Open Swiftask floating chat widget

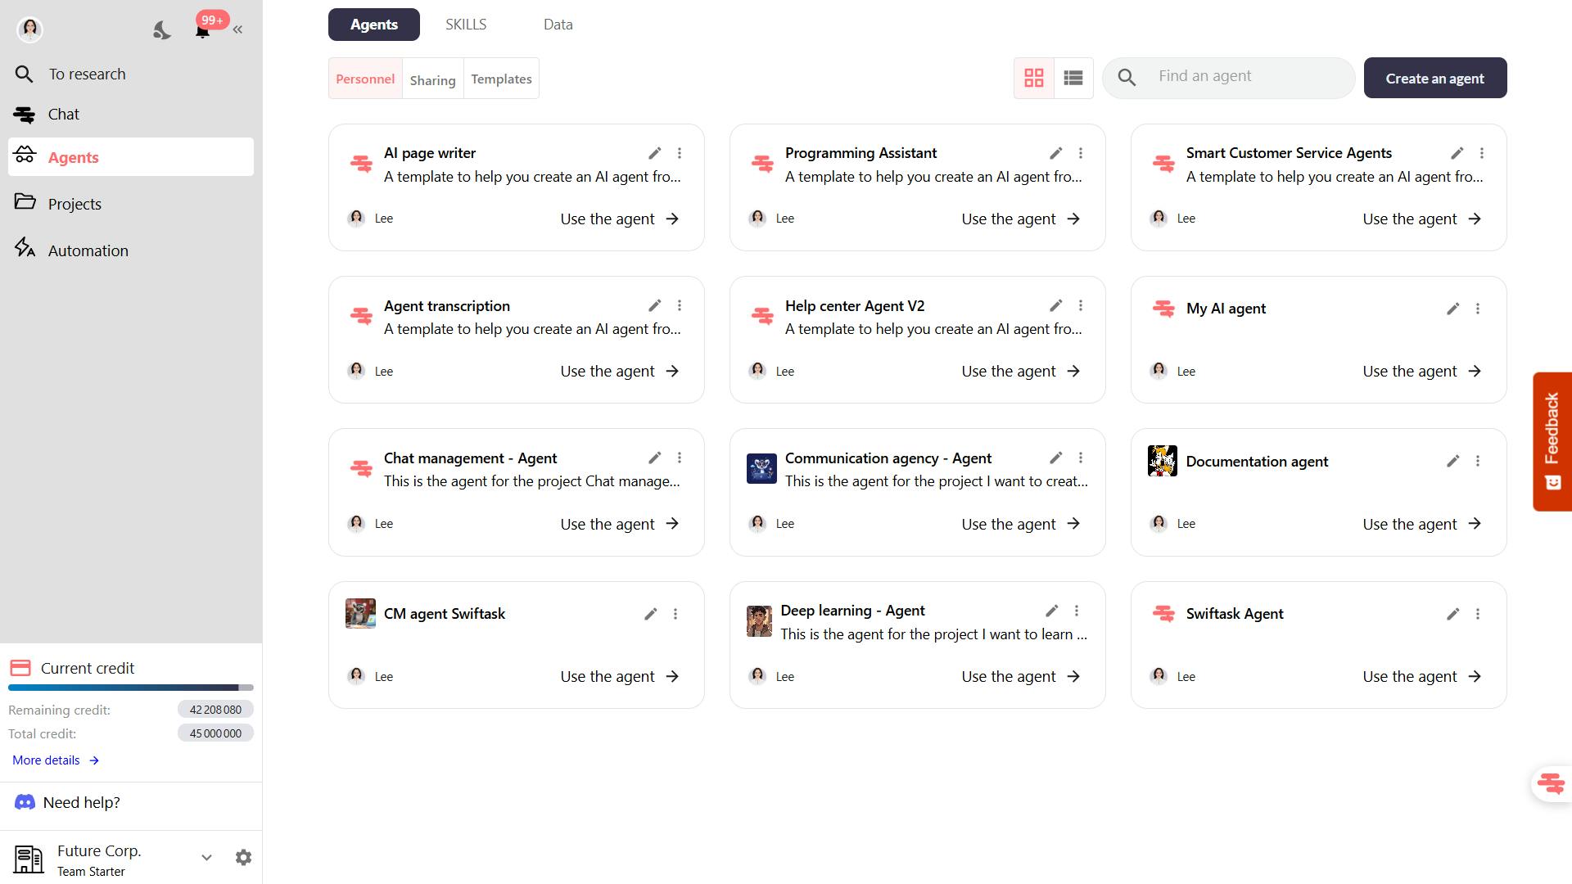pos(1551,783)
